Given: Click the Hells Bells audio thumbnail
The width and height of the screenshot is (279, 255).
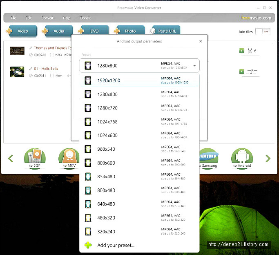Looking at the screenshot, I should point(17,72).
